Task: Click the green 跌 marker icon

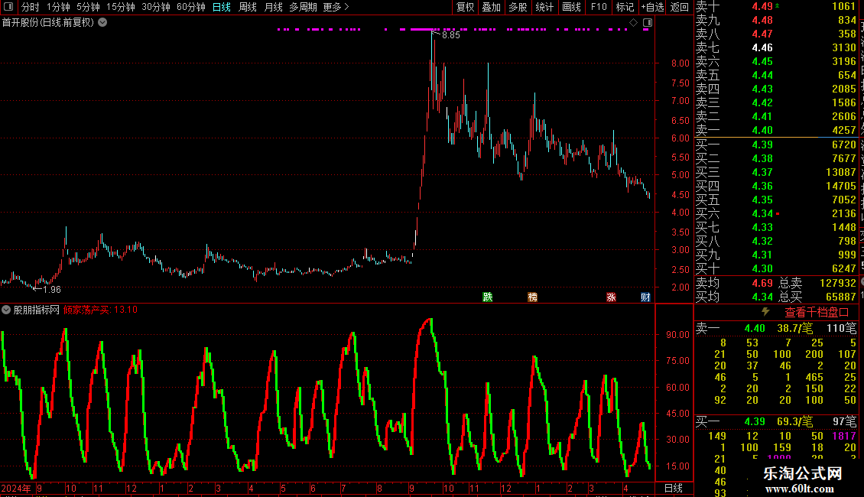Action: point(488,297)
